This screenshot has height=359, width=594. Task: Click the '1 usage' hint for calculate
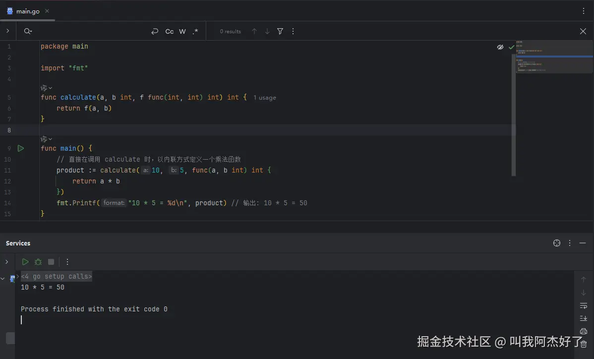click(x=265, y=98)
